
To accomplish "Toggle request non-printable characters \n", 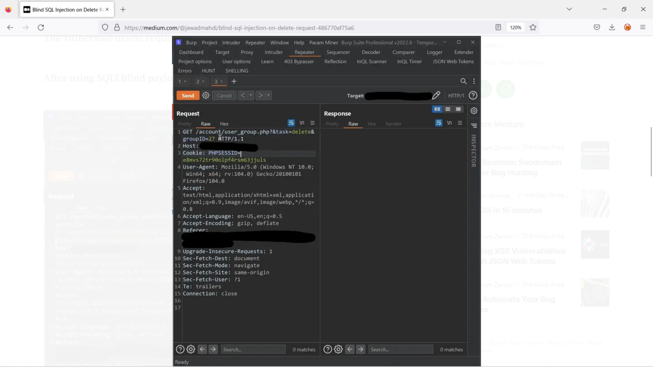I will coord(302,123).
